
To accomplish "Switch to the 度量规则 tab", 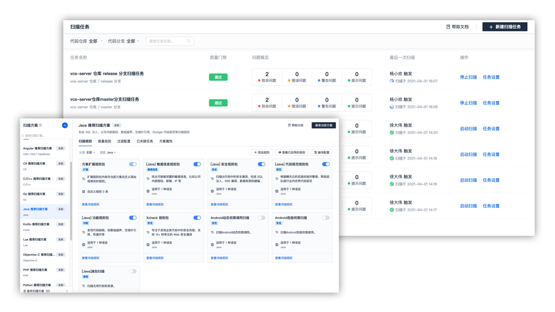I will coord(104,141).
